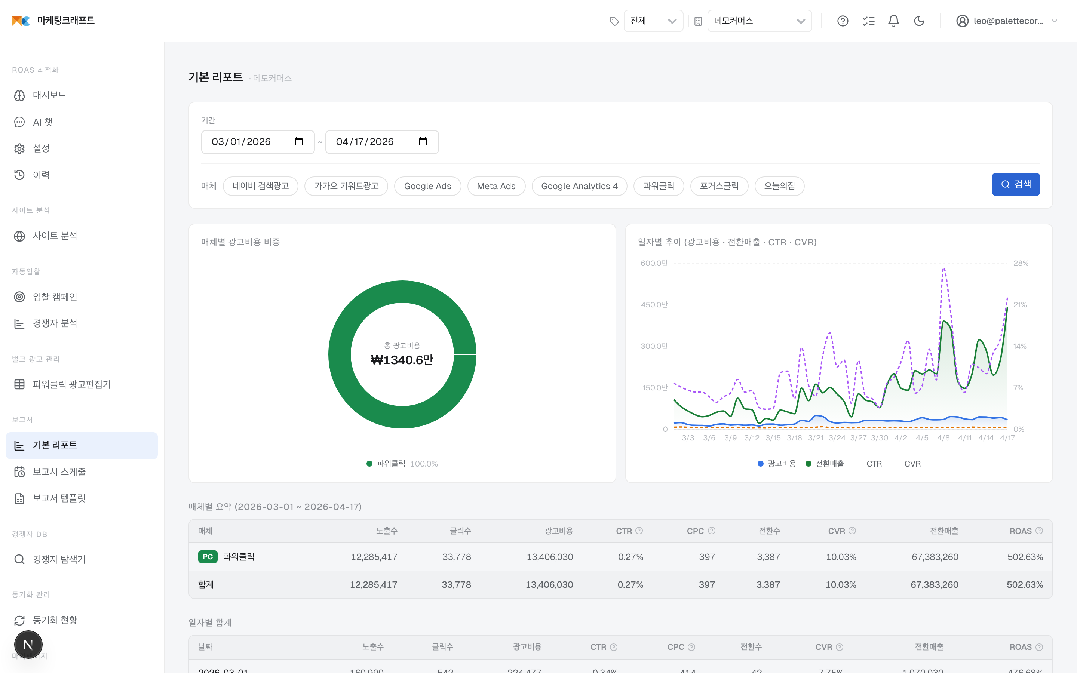
Task: Click the building icon beside 데모커머스 dropdown
Action: point(698,21)
